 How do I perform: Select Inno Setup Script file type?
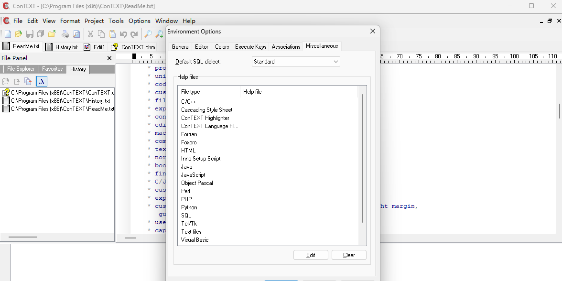click(x=201, y=159)
